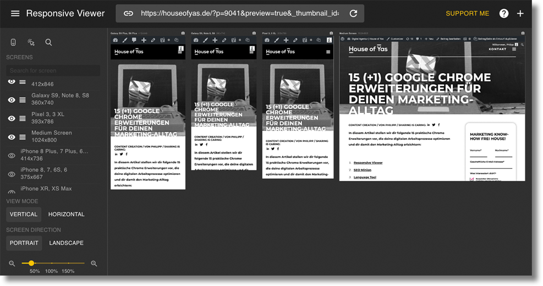Click the magnifier search icon in sidebar
The width and height of the screenshot is (543, 286).
48,42
